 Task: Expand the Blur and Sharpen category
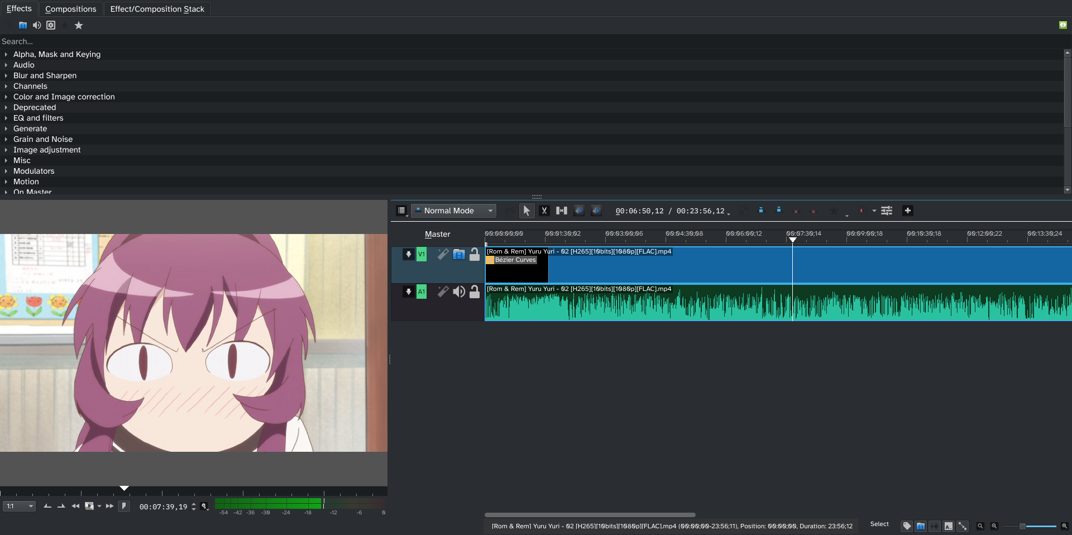click(x=6, y=75)
